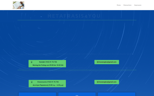Click the upper kosseoglou@gmail.com email button
The image size is (154, 96).
coord(107,62)
